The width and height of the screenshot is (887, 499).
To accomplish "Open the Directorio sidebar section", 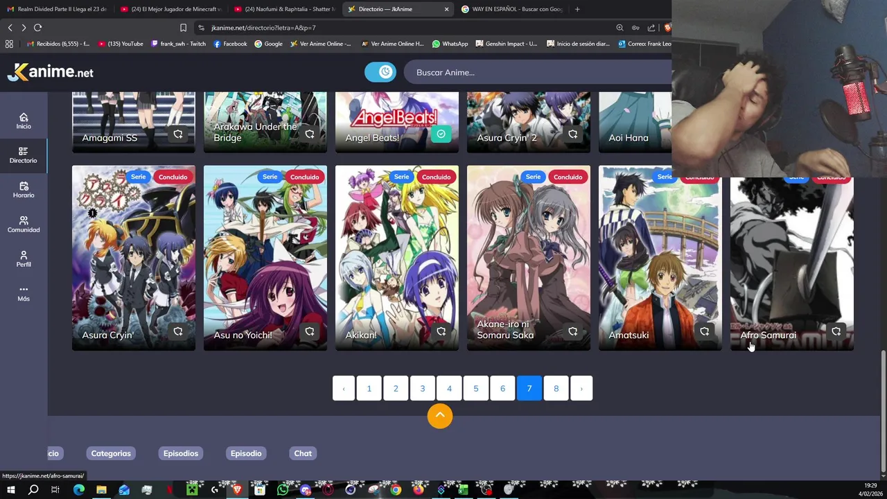I will point(24,155).
